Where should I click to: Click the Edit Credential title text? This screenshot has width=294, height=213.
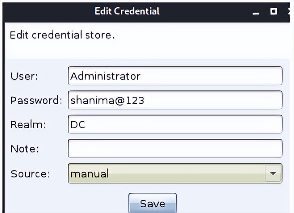click(x=127, y=11)
